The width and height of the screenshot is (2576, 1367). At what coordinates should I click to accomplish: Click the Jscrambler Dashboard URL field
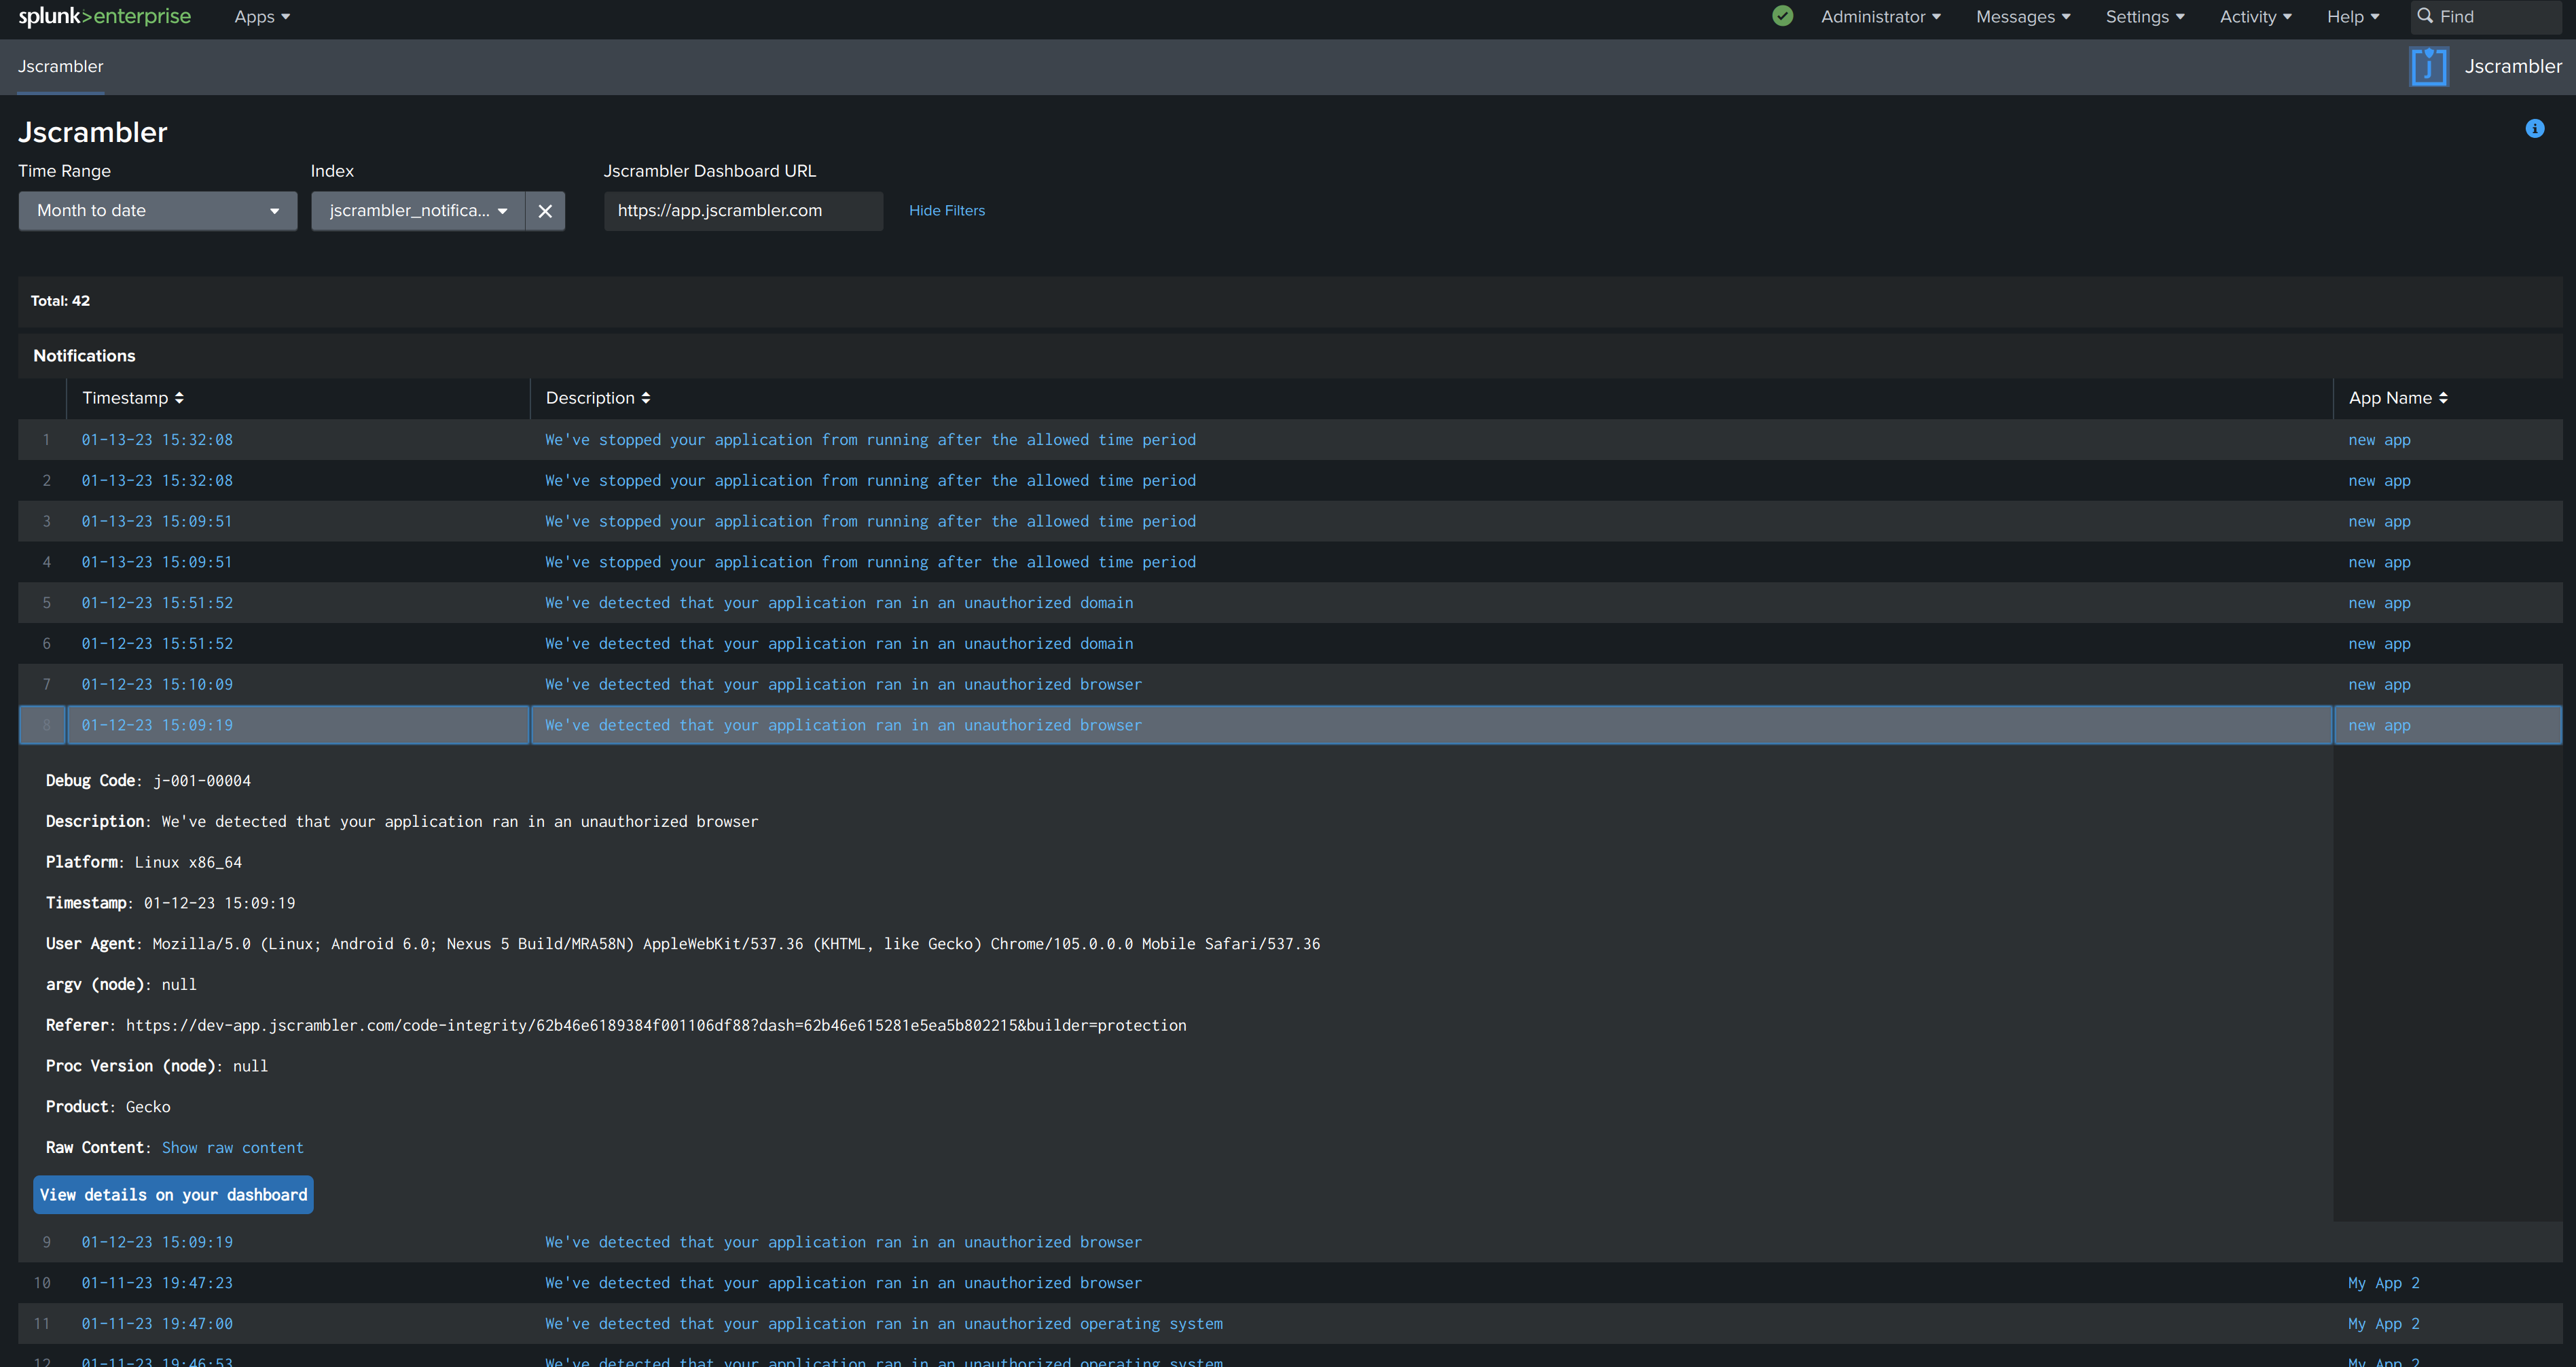click(x=743, y=211)
